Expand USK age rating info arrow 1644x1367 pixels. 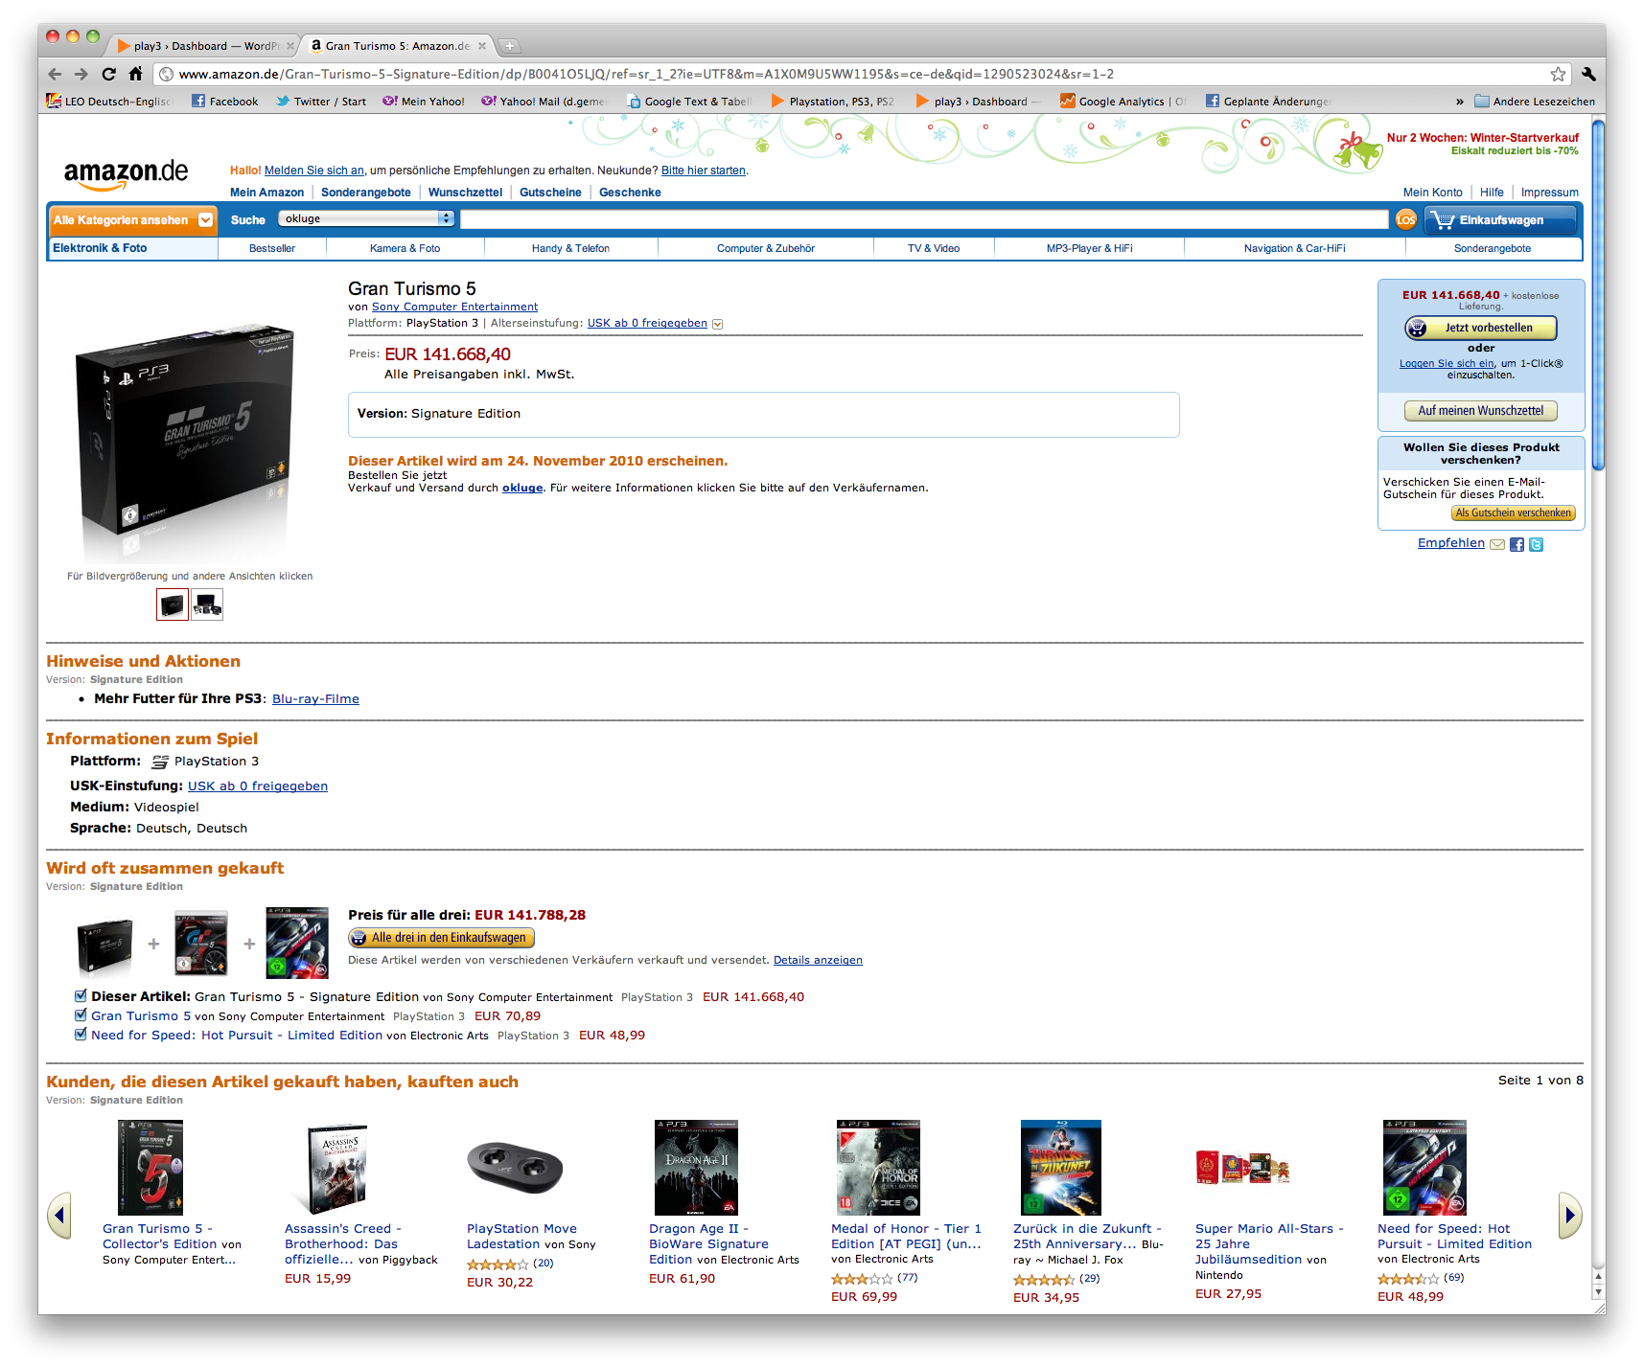pyautogui.click(x=718, y=324)
